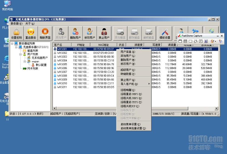Choose 删除用户(M) in context menu
The height and width of the screenshot is (154, 227).
[134, 60]
